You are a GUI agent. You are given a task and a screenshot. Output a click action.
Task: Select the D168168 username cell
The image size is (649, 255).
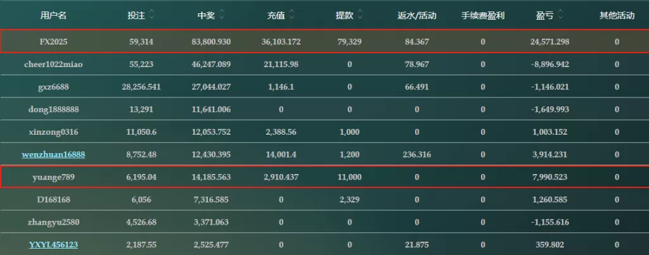pyautogui.click(x=53, y=199)
